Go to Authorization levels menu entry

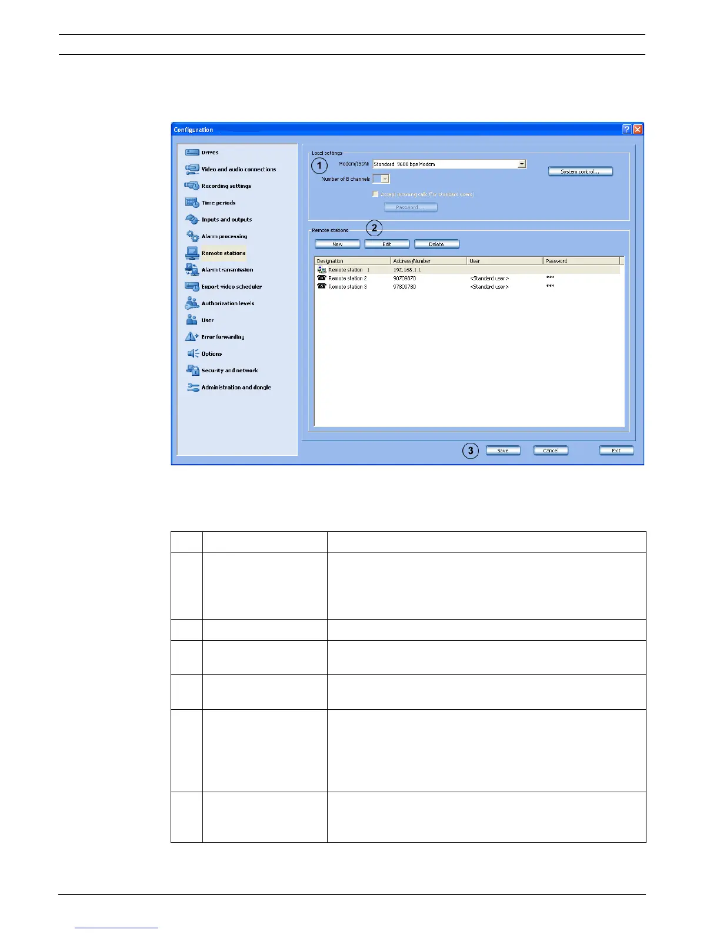(228, 303)
